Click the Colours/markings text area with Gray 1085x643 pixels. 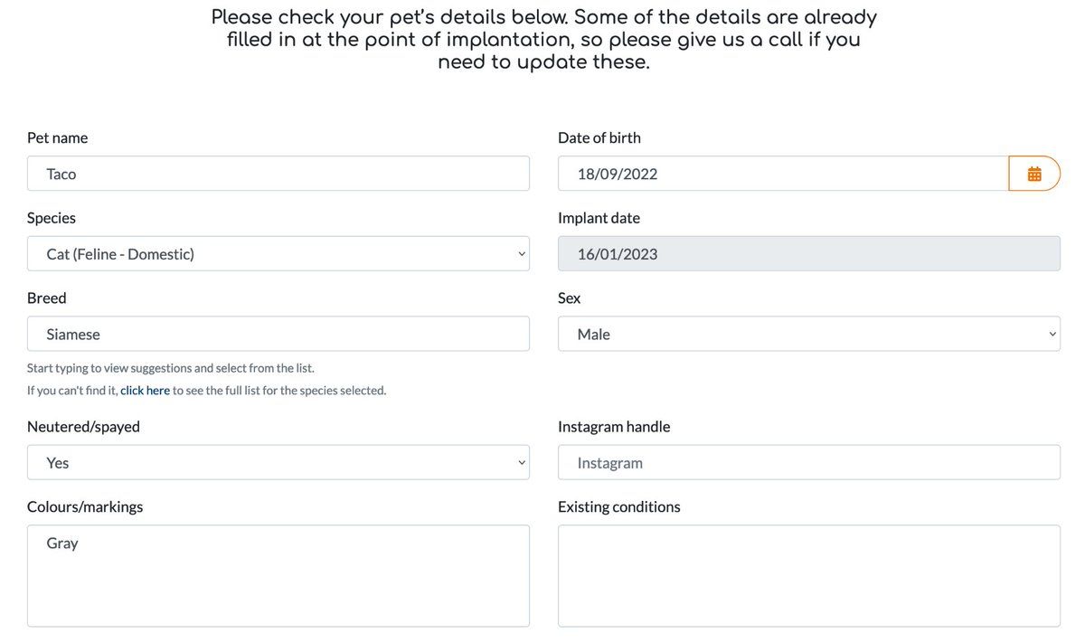(x=278, y=576)
